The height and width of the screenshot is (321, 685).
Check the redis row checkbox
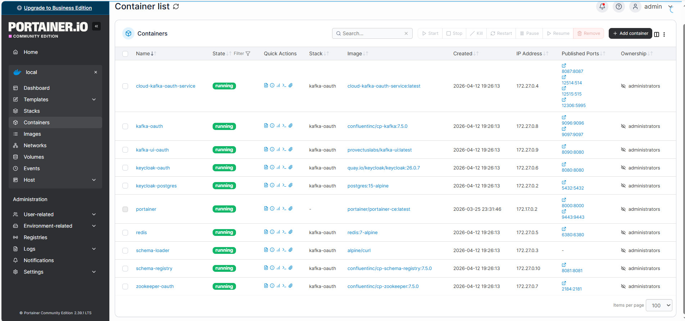(x=125, y=233)
